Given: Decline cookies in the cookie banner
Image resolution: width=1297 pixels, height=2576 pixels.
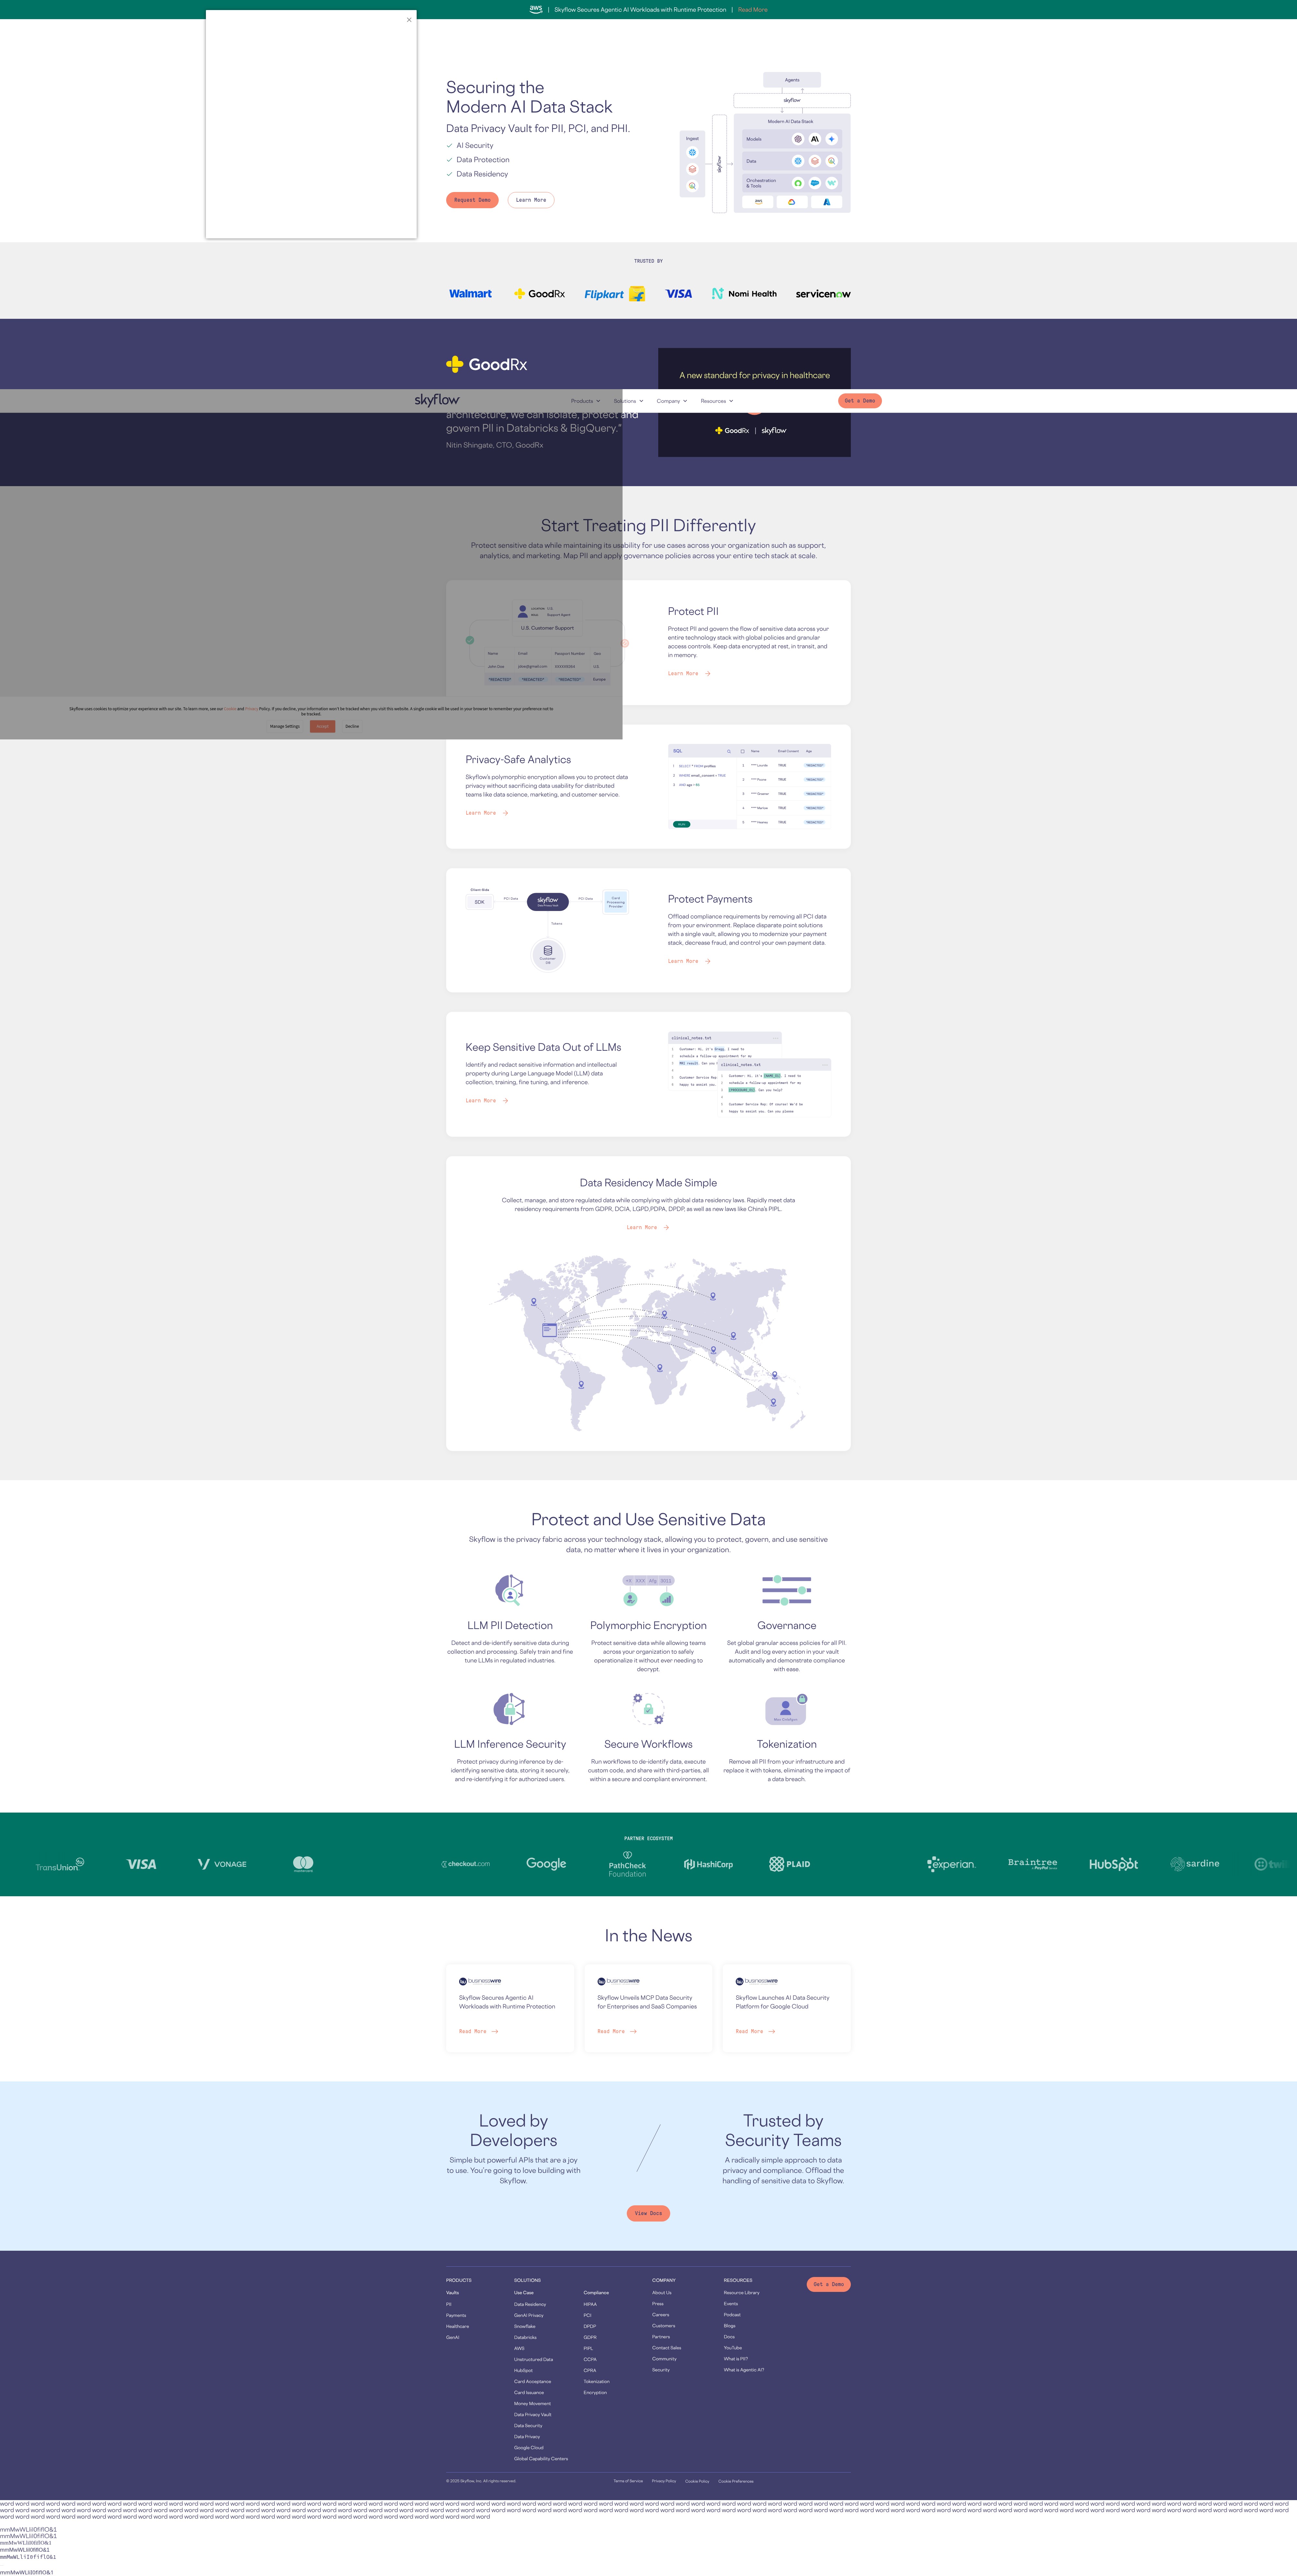Looking at the screenshot, I should pos(352,727).
